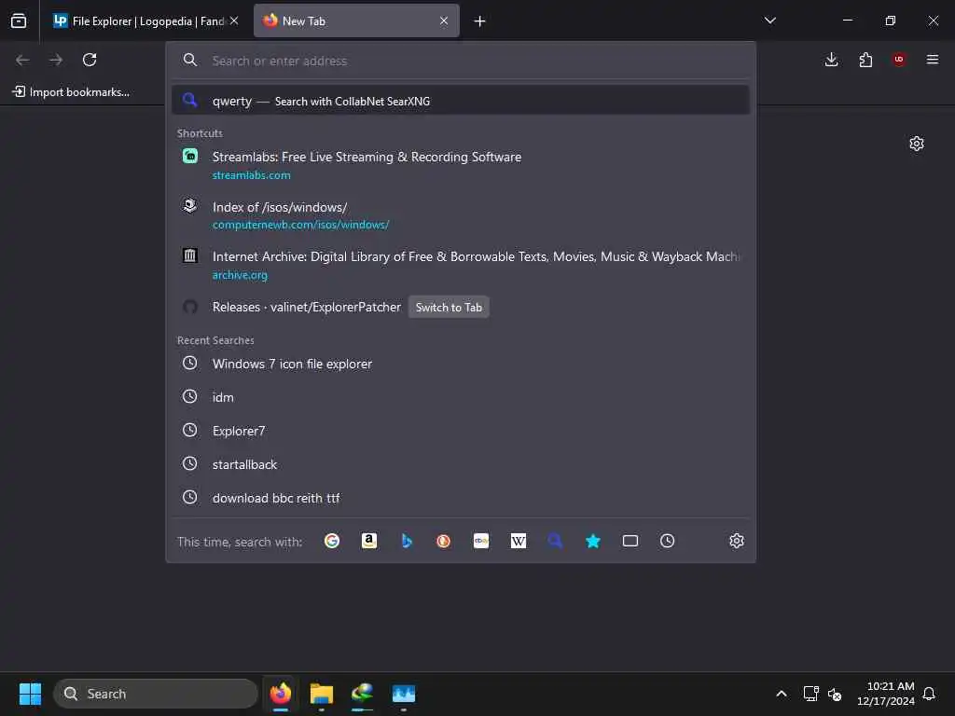
Task: Open a new tab with plus button
Action: click(x=480, y=21)
